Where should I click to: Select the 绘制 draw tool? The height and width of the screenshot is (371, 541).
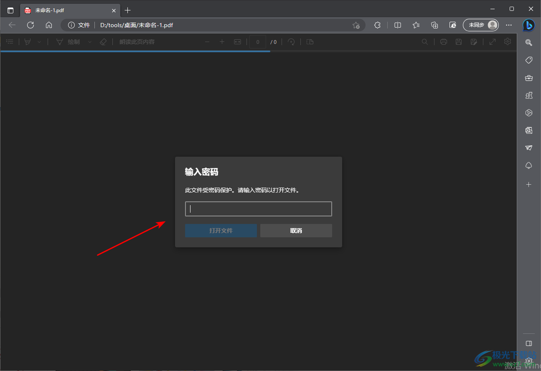(68, 42)
